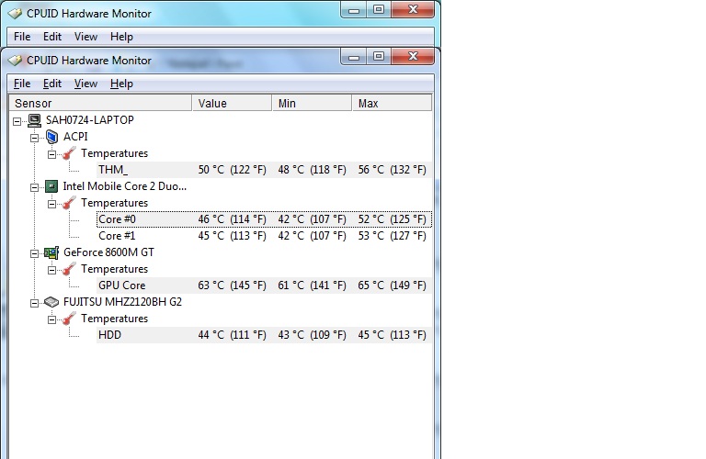
Task: Open Help menu in the back window
Action: point(121,37)
